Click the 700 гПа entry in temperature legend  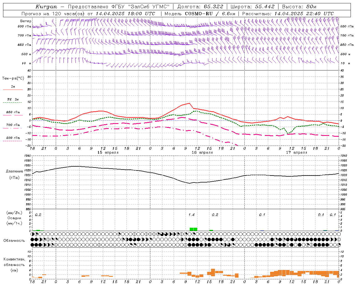click(13, 125)
